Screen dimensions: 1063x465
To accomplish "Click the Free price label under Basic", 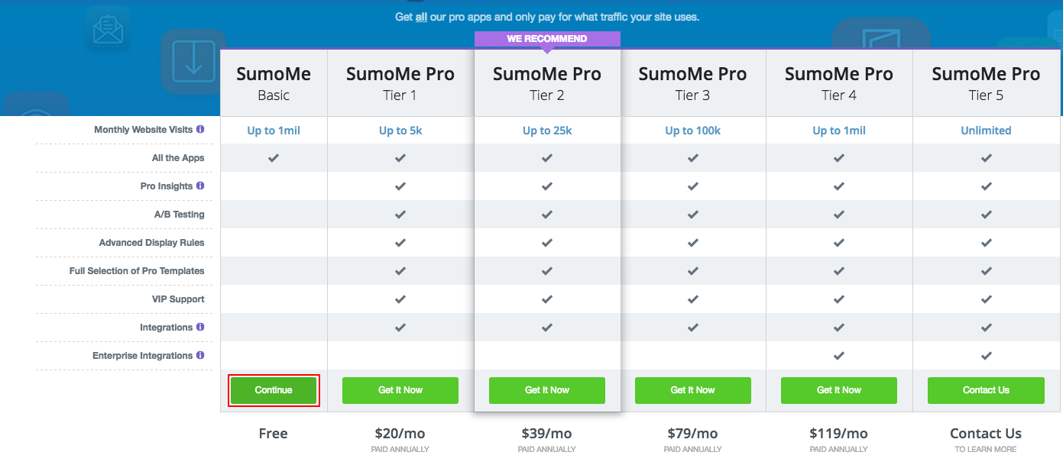I will coord(274,434).
